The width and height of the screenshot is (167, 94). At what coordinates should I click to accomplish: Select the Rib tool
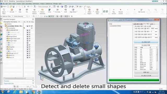pyautogui.click(x=27, y=11)
